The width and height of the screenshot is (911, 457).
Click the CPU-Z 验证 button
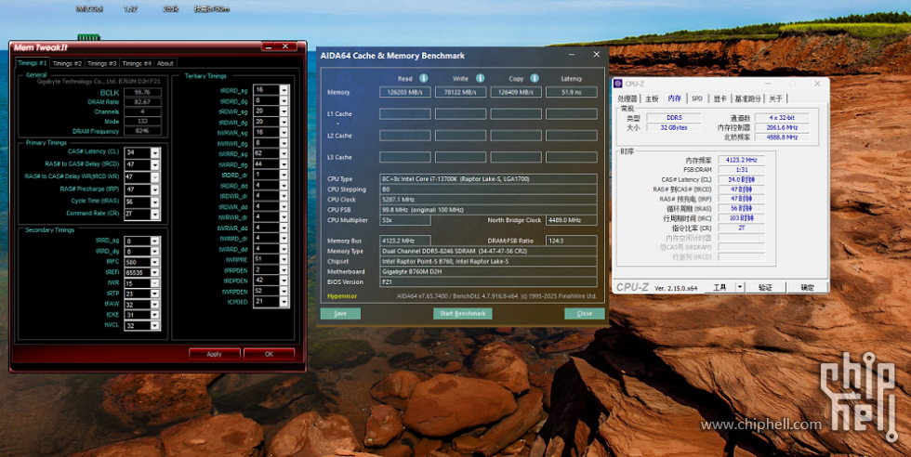766,287
